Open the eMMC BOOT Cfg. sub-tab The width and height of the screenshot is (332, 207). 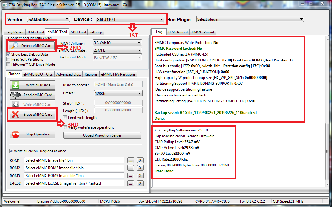(38, 74)
